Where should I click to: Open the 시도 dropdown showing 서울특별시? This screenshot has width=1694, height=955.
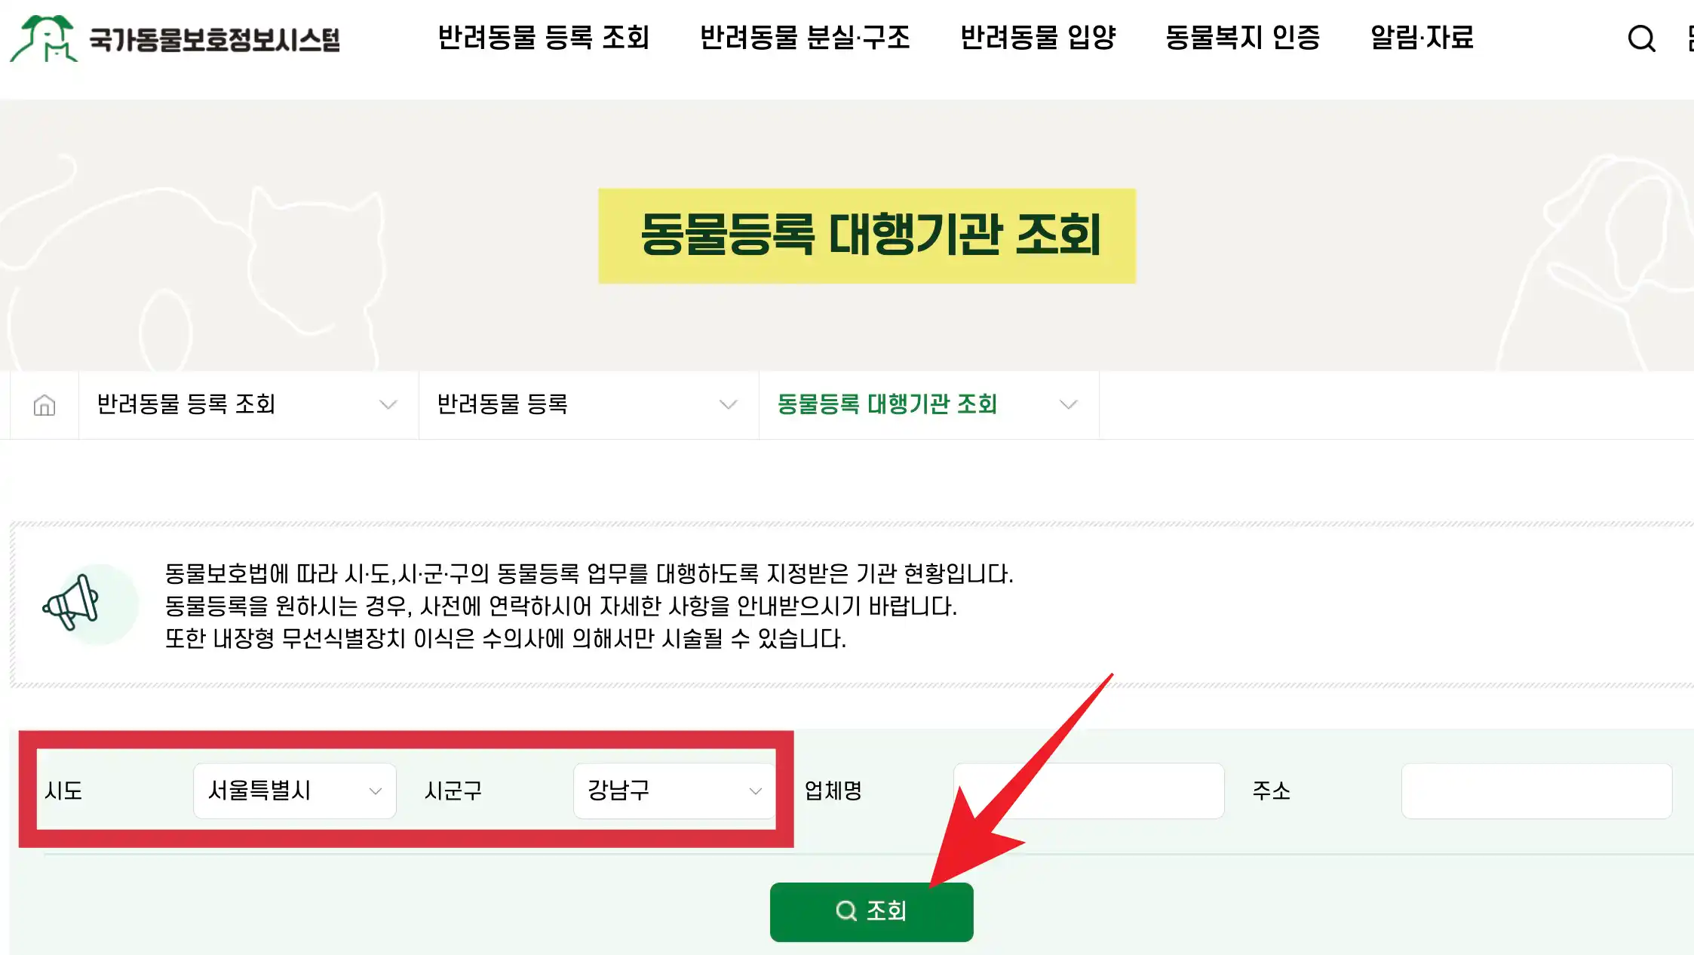click(x=294, y=791)
